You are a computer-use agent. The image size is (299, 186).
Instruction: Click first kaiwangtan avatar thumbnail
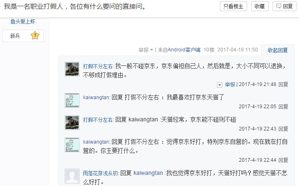click(72, 100)
